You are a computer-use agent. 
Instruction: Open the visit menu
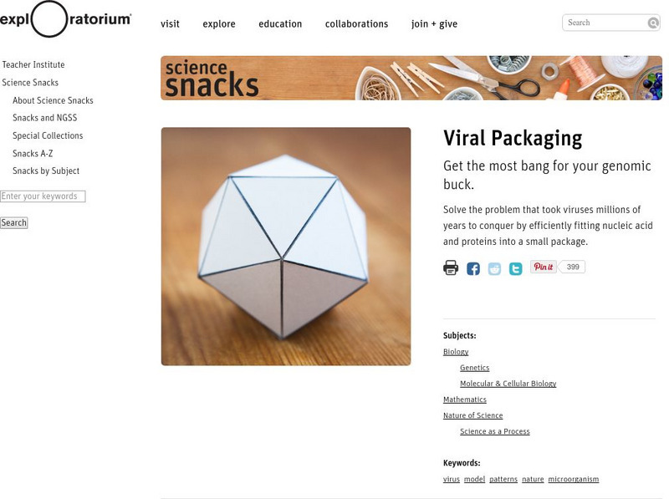pyautogui.click(x=170, y=24)
